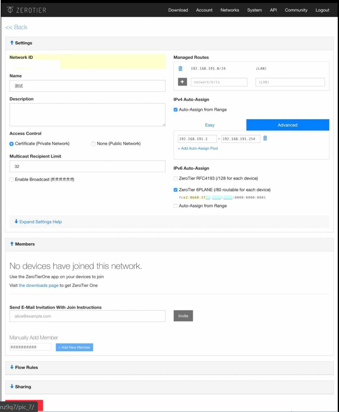Toggle the Enable Broadcast checkbox
This screenshot has width=339, height=412.
click(12, 179)
